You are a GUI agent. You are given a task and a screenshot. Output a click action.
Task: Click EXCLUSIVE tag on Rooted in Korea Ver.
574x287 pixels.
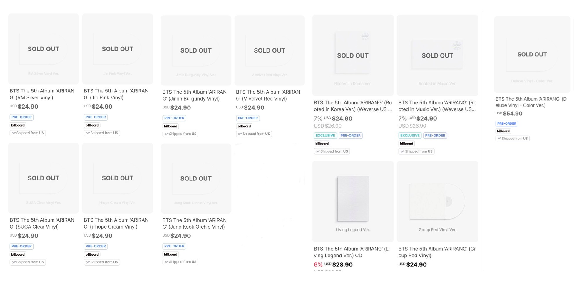tap(325, 136)
